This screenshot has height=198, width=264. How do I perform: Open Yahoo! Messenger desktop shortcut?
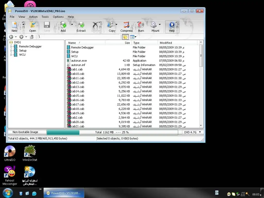[10, 176]
